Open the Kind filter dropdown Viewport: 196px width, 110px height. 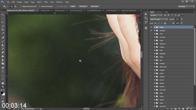[156, 15]
